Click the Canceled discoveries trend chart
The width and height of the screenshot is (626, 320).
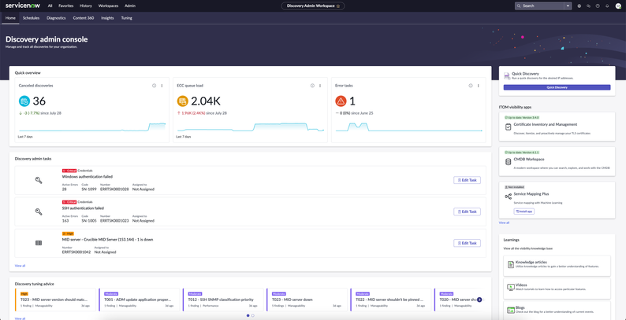[x=92, y=127]
